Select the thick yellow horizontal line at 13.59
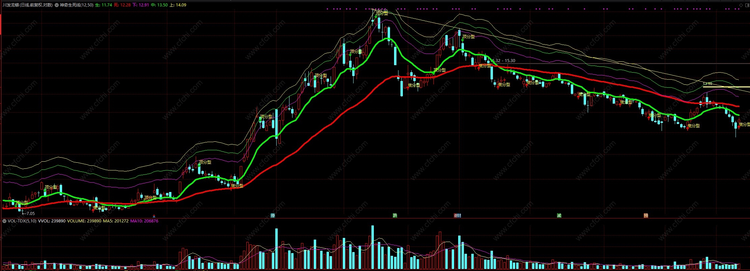Image resolution: width=750 pixels, height=271 pixels. tap(726, 87)
